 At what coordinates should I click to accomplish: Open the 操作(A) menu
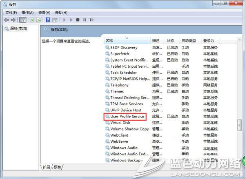pyautogui.click(x=27, y=12)
